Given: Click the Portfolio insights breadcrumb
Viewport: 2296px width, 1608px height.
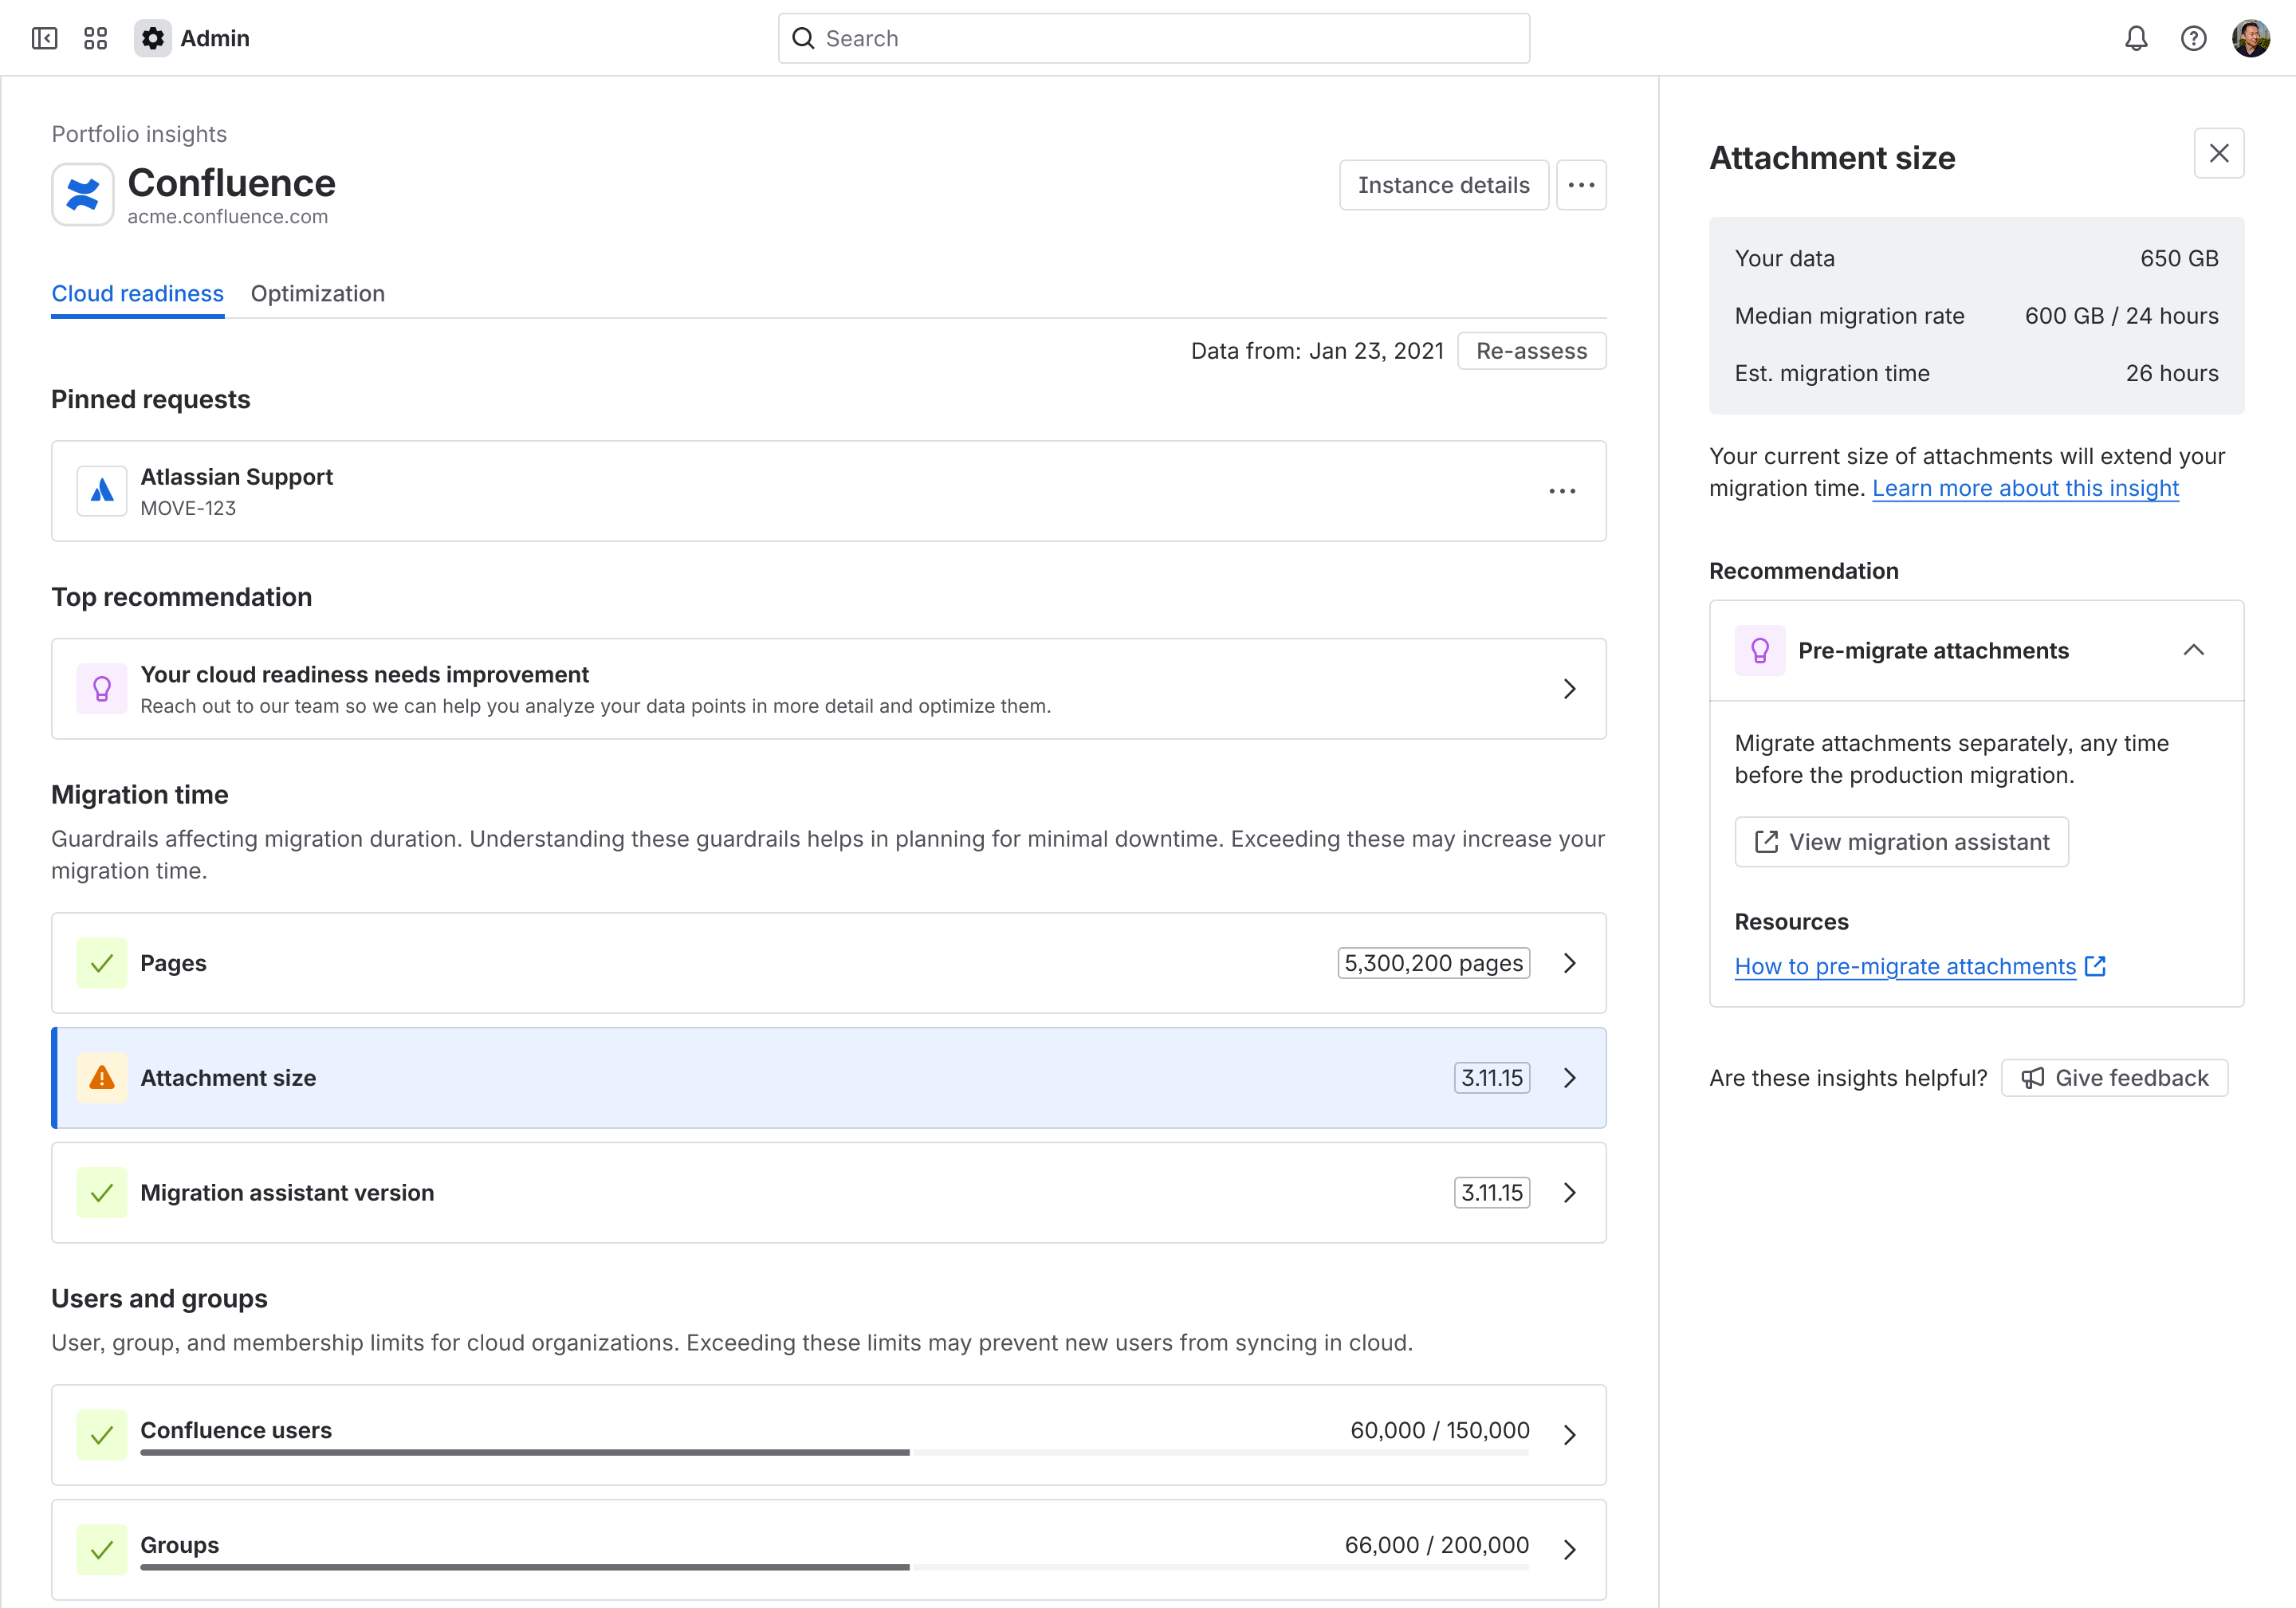Looking at the screenshot, I should point(139,134).
